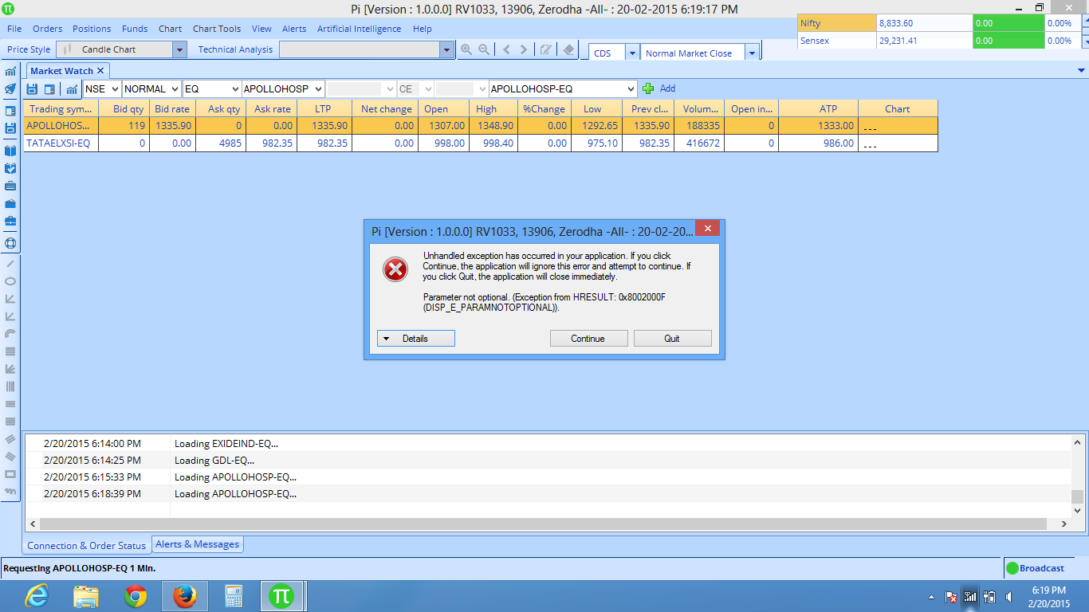Screen dimensions: 1089x612
Task: Click the horizontal scrollbar in message log
Action: [542, 524]
